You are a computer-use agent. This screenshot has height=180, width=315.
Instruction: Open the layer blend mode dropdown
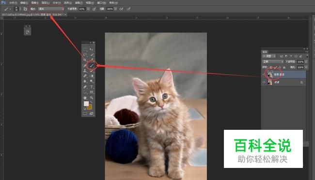point(273,62)
